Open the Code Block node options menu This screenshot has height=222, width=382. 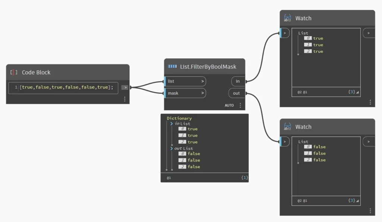point(125,99)
